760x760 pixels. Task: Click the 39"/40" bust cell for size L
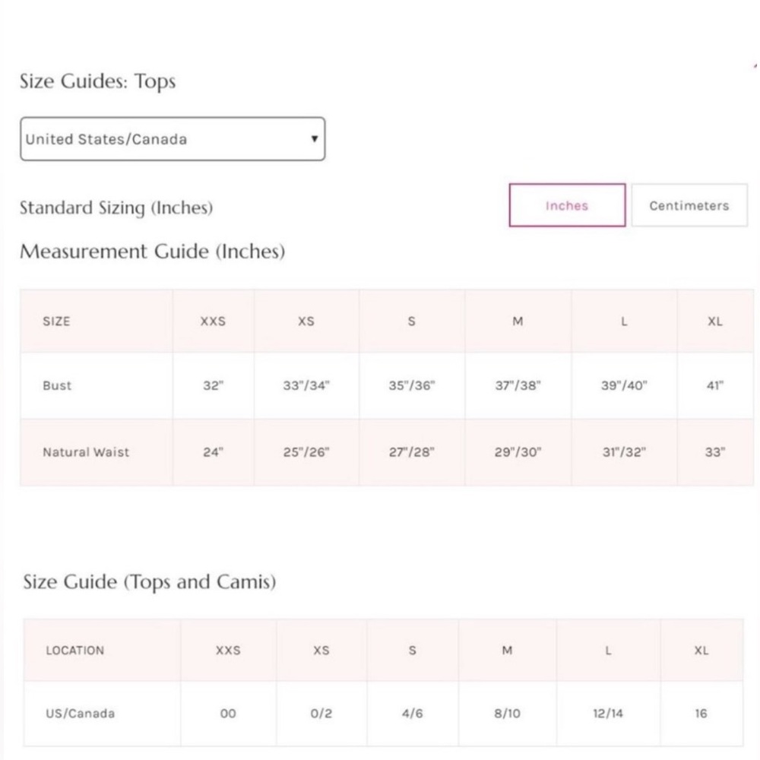pyautogui.click(x=624, y=385)
